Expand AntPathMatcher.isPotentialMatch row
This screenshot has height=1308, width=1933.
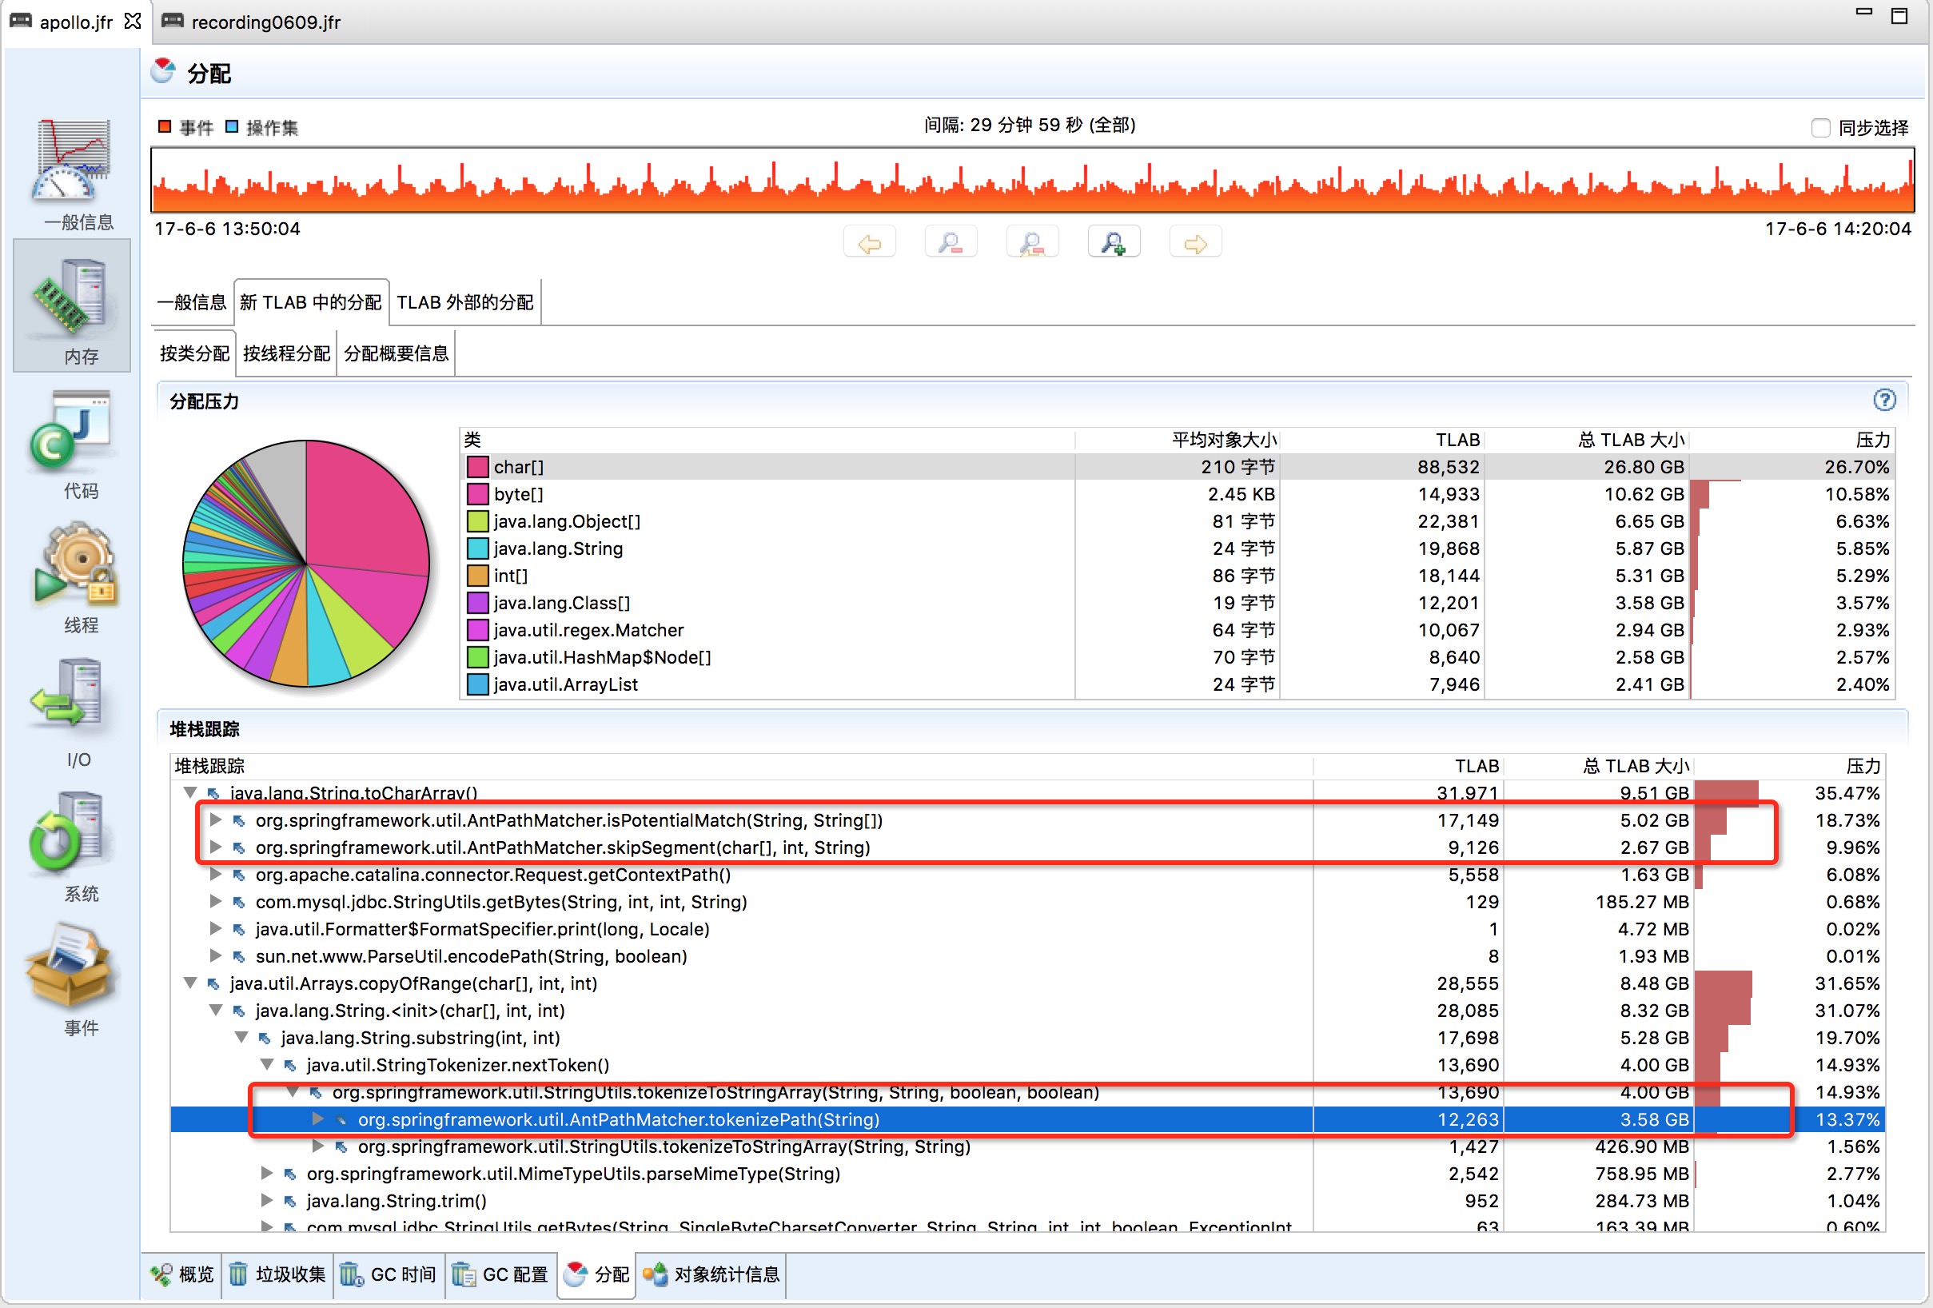(x=215, y=820)
